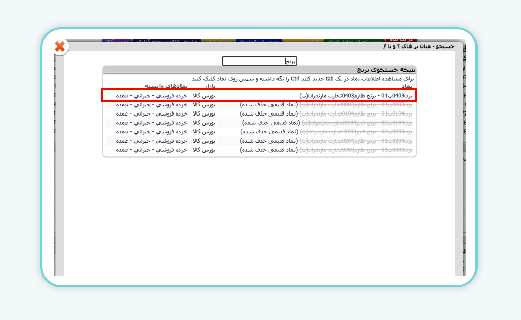
Task: Click the search field containing برنج
Action: coord(259,61)
